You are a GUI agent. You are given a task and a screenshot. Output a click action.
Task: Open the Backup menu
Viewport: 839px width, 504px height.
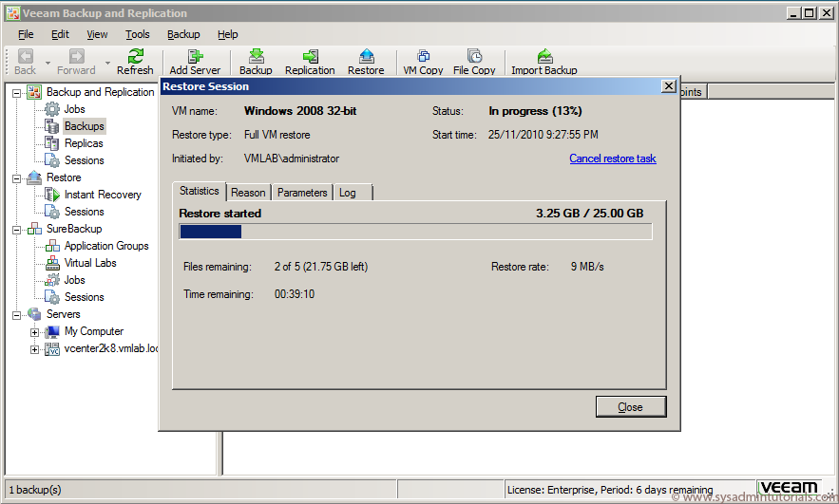[183, 34]
